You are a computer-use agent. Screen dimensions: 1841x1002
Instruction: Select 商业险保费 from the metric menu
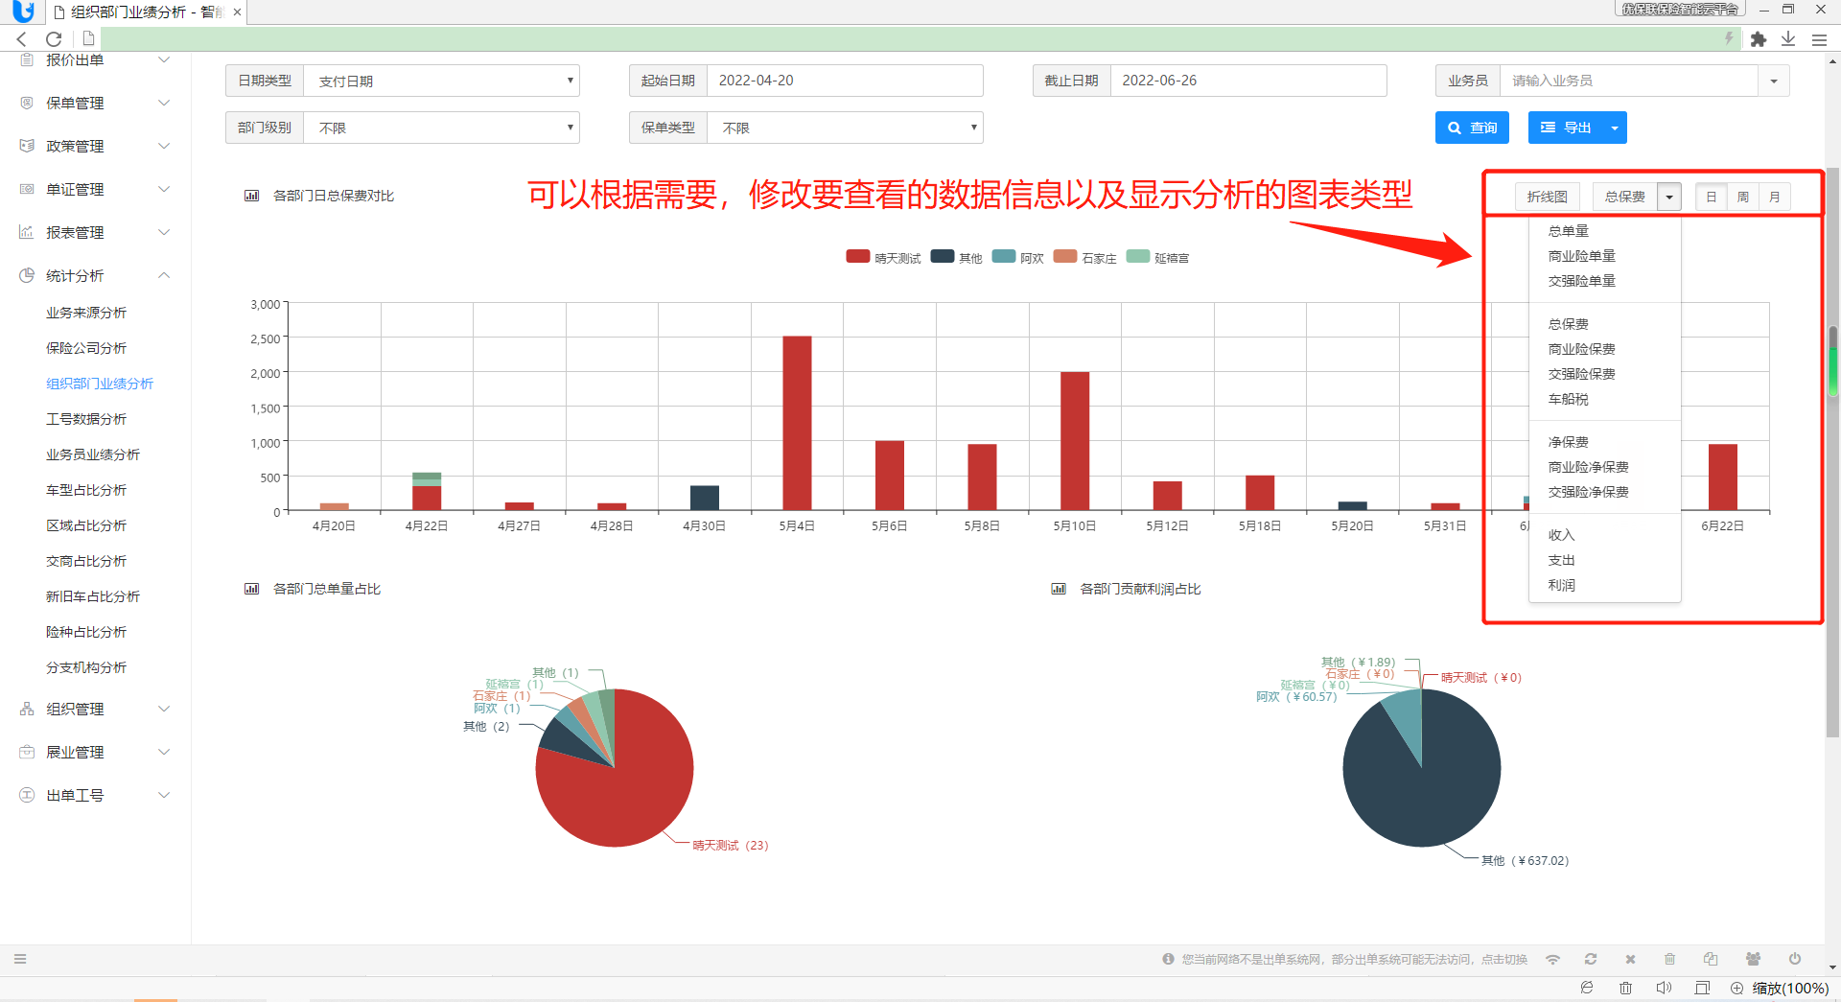tap(1582, 349)
